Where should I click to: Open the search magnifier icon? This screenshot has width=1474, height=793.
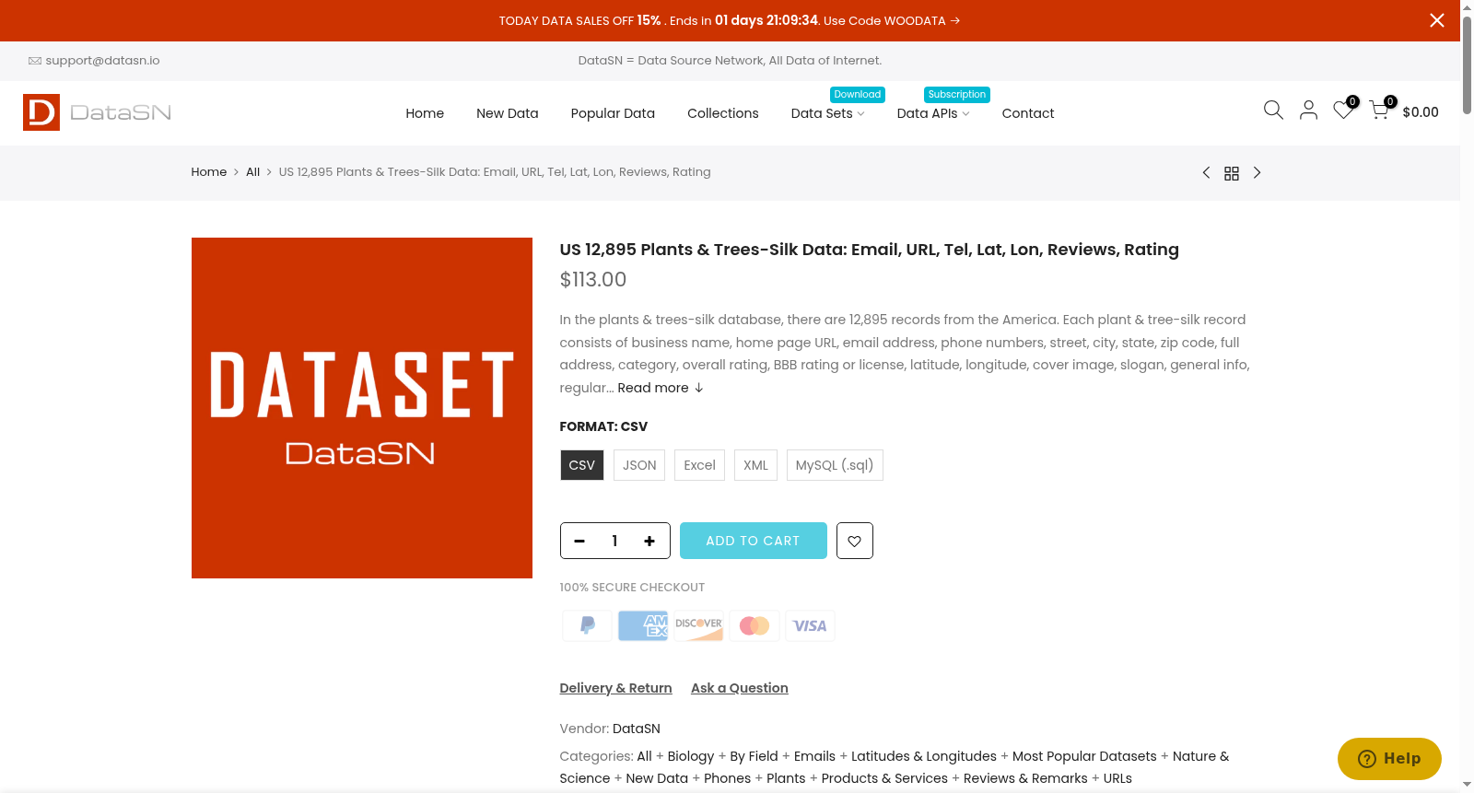pos(1273,111)
